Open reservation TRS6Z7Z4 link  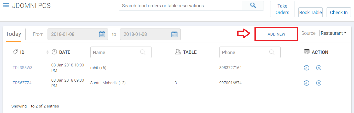pos(22,83)
